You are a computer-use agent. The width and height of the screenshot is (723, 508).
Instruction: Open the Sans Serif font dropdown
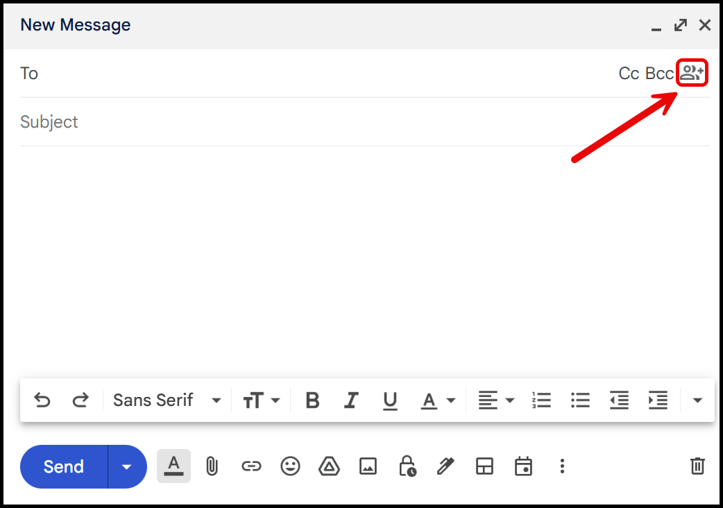pyautogui.click(x=167, y=400)
